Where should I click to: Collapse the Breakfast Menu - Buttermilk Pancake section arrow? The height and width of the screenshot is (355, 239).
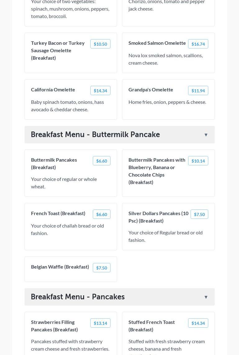tap(206, 135)
